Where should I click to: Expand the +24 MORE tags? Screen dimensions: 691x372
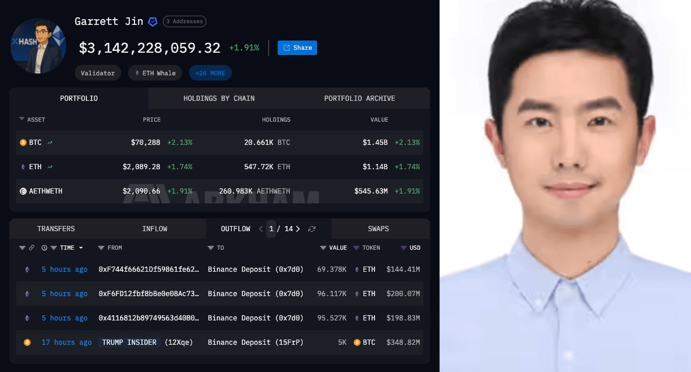(x=210, y=73)
